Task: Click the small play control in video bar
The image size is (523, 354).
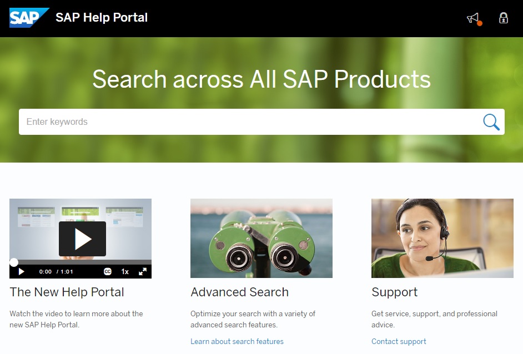Action: (x=22, y=272)
